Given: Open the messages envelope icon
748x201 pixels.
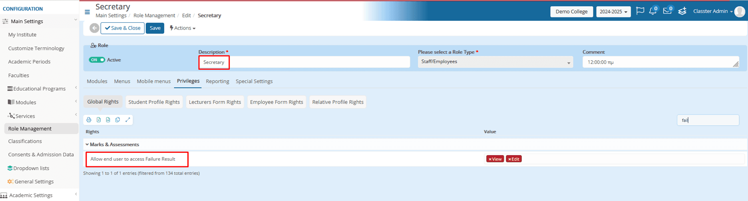Looking at the screenshot, I should pyautogui.click(x=667, y=11).
